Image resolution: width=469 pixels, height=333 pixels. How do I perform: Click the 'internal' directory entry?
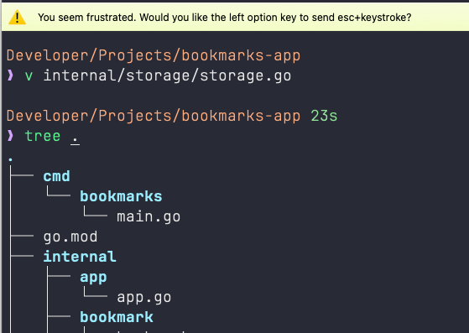tap(80, 257)
